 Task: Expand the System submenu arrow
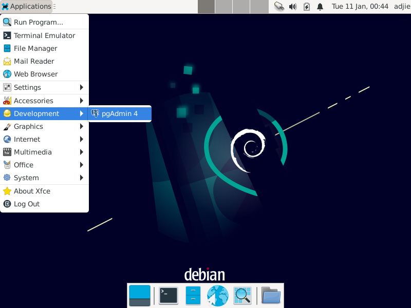click(82, 178)
